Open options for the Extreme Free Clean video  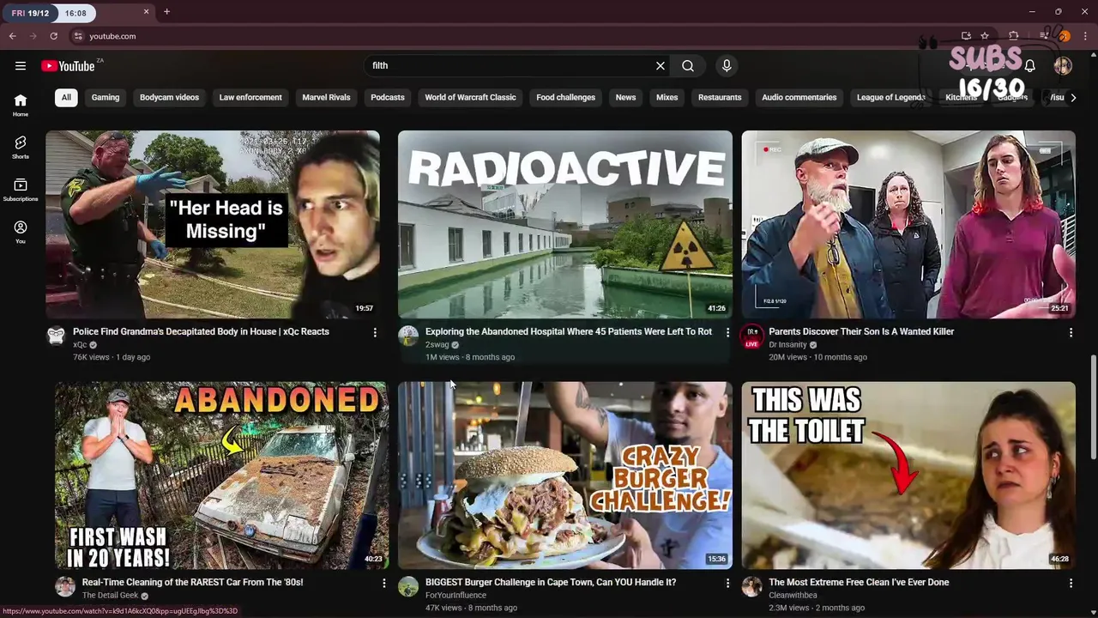click(x=1071, y=583)
